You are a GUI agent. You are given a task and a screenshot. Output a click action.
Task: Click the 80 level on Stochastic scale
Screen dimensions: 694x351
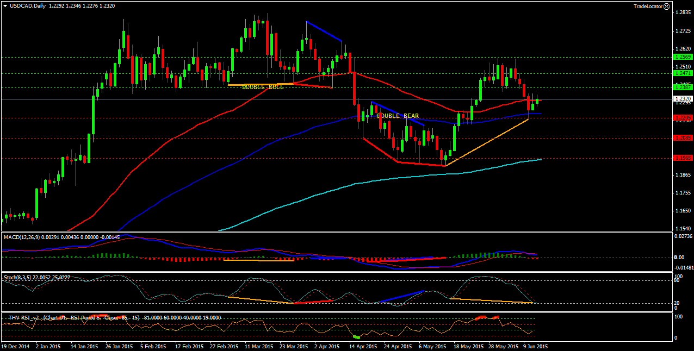point(677,281)
